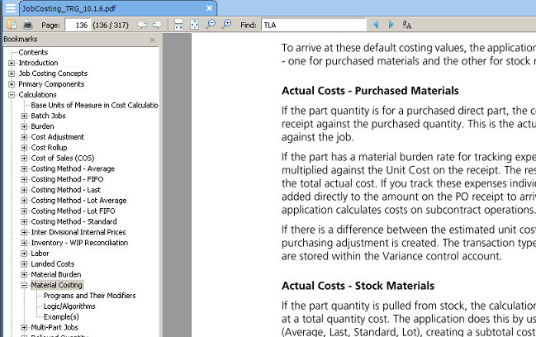Select the Multi-Part Jobs bookmark label
This screenshot has width=536, height=337.
pyautogui.click(x=55, y=327)
